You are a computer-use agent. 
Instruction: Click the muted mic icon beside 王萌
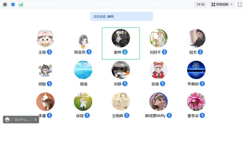click(x=49, y=52)
